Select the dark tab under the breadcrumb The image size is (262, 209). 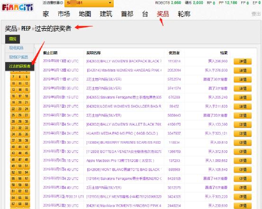click(x=12, y=39)
